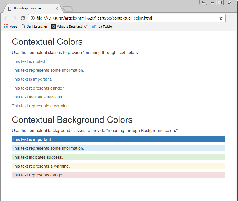Click the forward navigation arrow
This screenshot has width=238, height=202.
[x=15, y=18]
